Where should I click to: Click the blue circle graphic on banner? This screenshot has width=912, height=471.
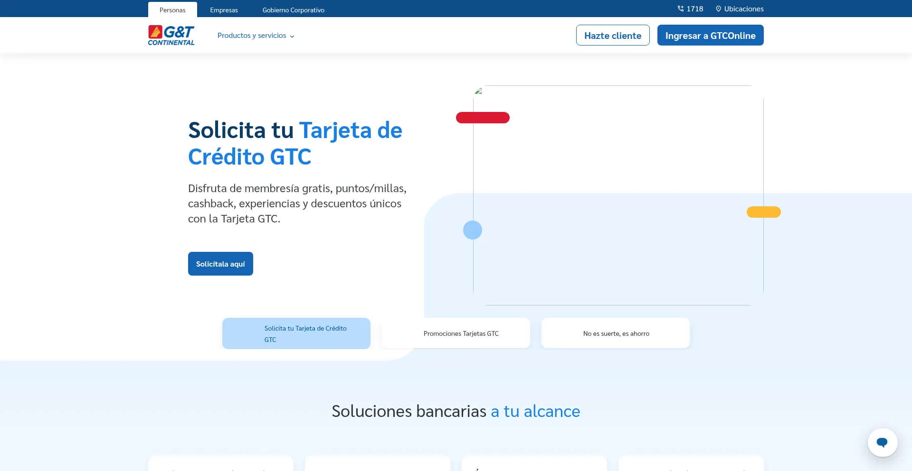coord(473,230)
